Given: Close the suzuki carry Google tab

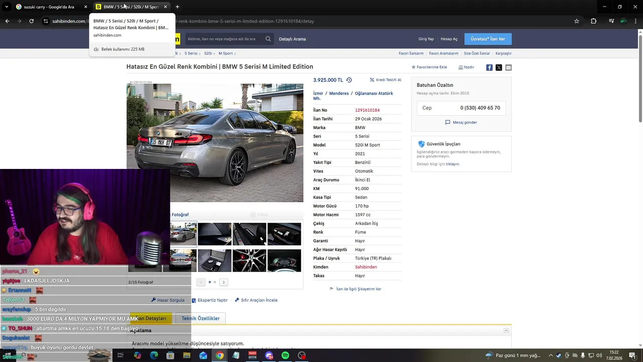Looking at the screenshot, I should pyautogui.click(x=85, y=7).
